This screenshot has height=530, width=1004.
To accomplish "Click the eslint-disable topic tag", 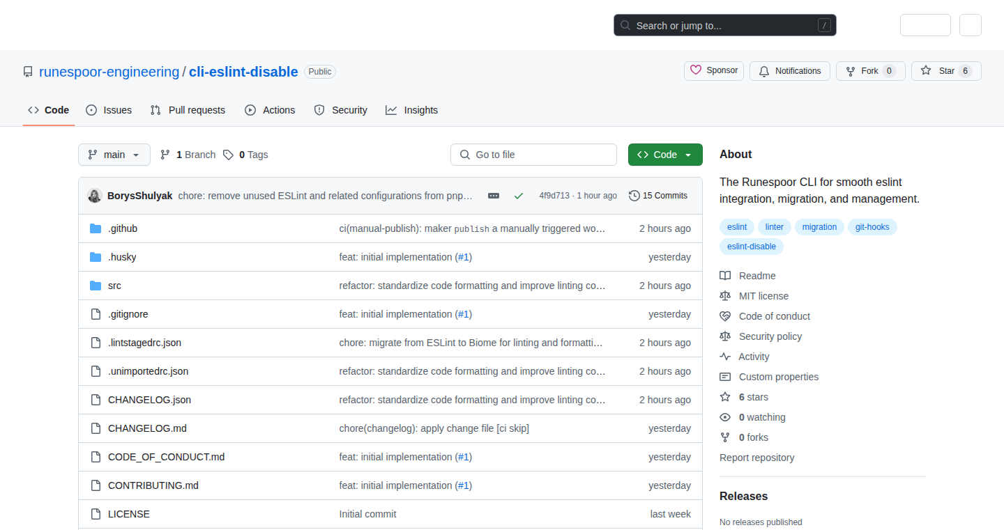I will [752, 247].
